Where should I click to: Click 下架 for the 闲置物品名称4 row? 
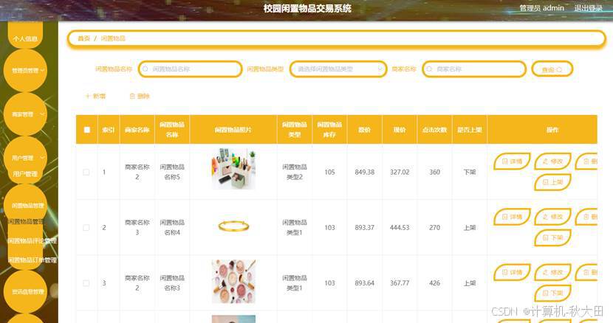pos(552,237)
